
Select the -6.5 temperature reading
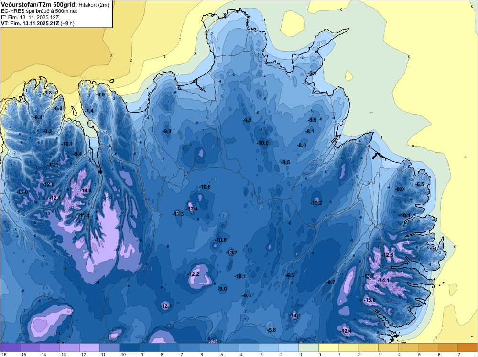[x=420, y=184]
